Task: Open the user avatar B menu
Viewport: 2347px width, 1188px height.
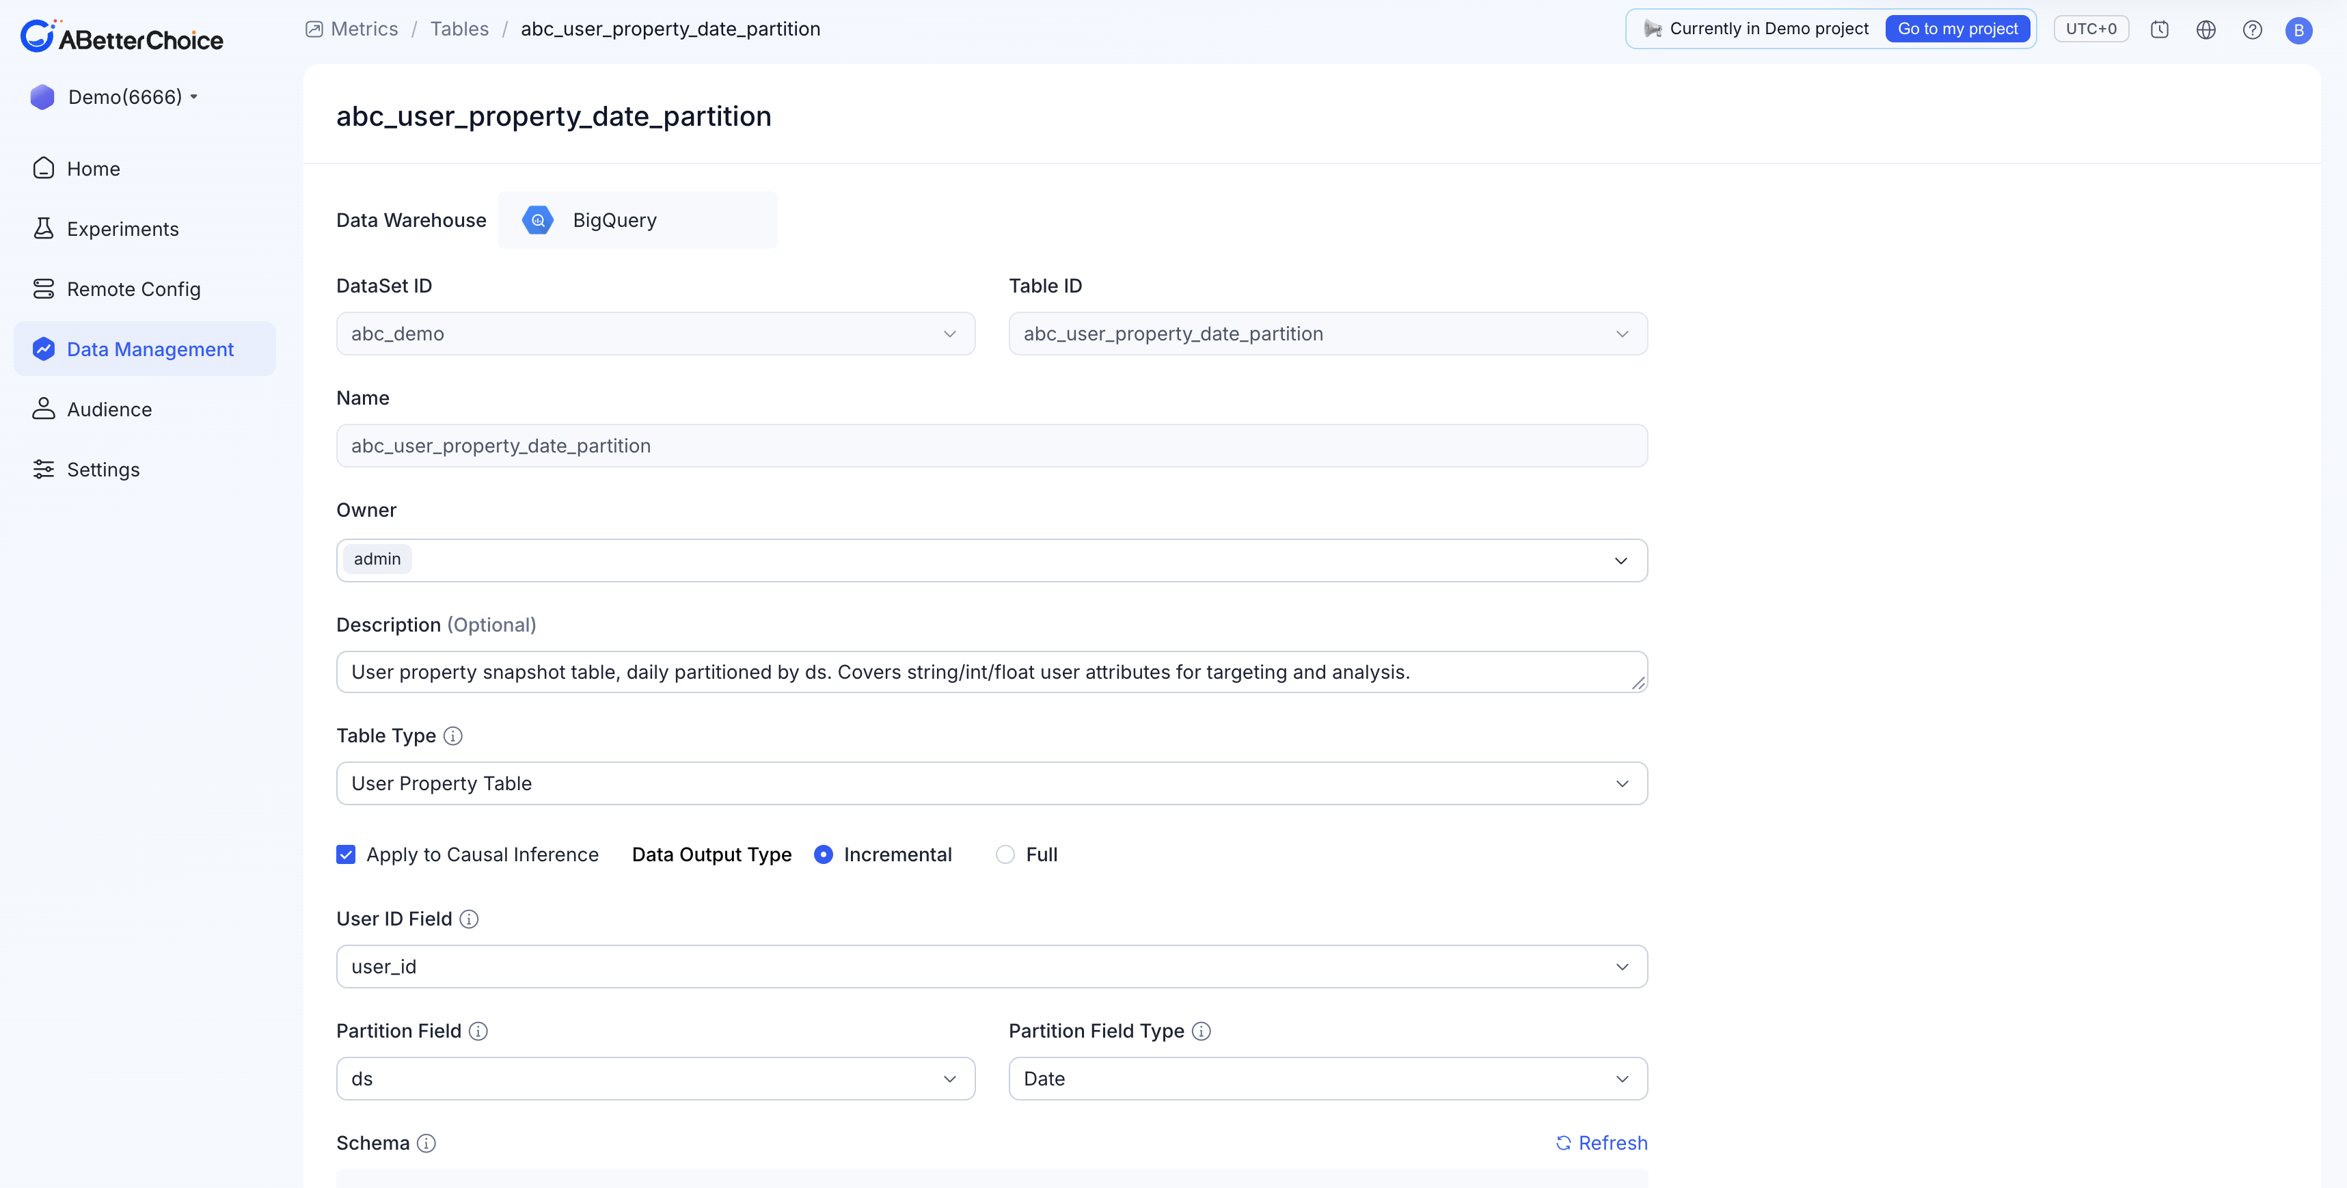Action: click(x=2298, y=30)
